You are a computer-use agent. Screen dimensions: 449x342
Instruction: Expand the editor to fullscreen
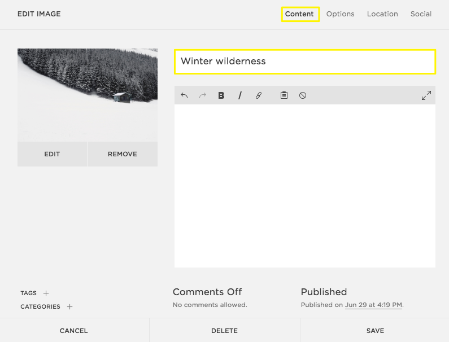pyautogui.click(x=426, y=95)
